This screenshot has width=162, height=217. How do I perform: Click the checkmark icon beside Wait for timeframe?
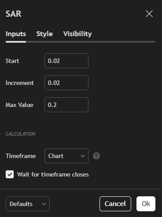click(x=10, y=174)
